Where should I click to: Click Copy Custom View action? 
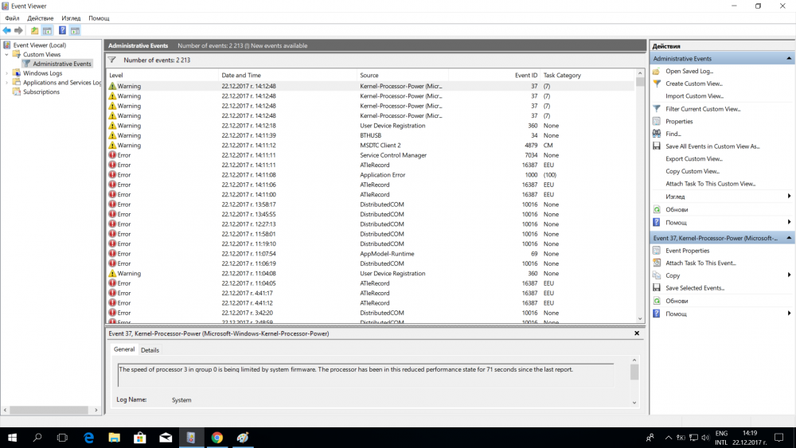pos(693,171)
